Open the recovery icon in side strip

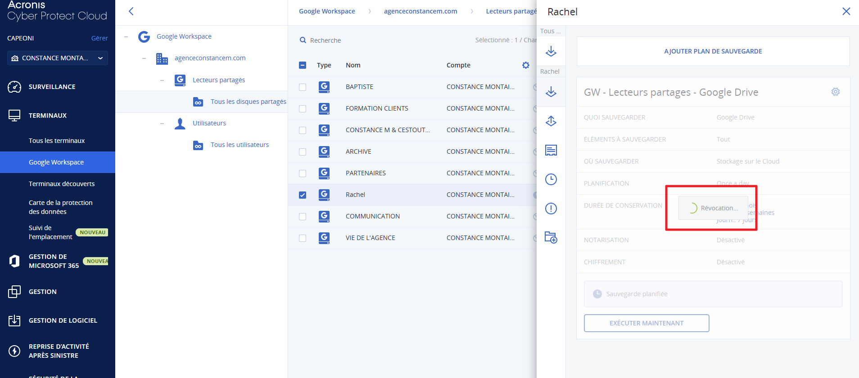(551, 121)
